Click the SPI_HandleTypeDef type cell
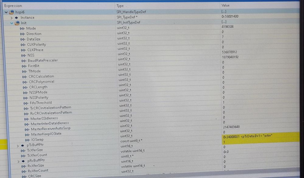 [x=131, y=12]
